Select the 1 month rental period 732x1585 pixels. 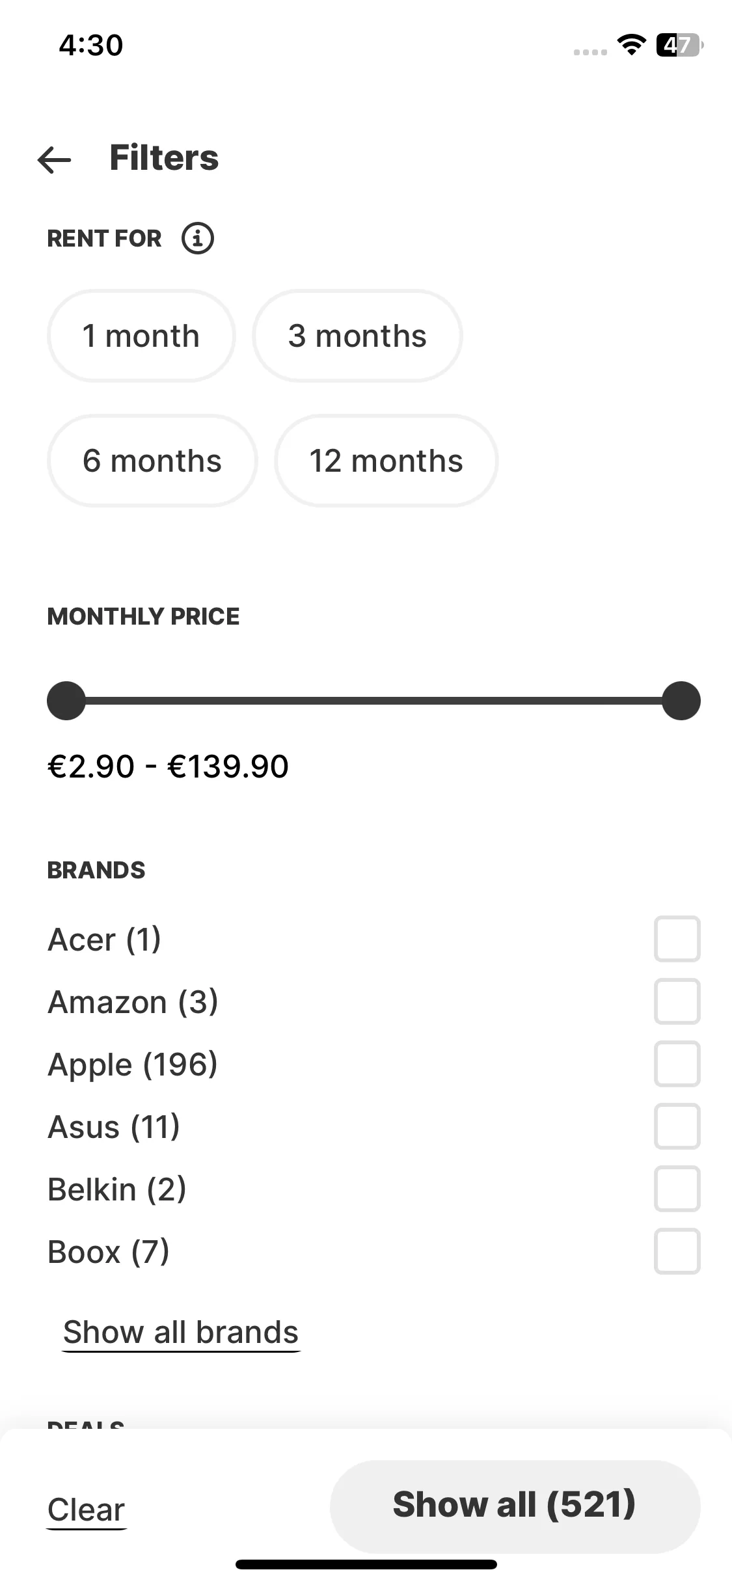(x=141, y=336)
